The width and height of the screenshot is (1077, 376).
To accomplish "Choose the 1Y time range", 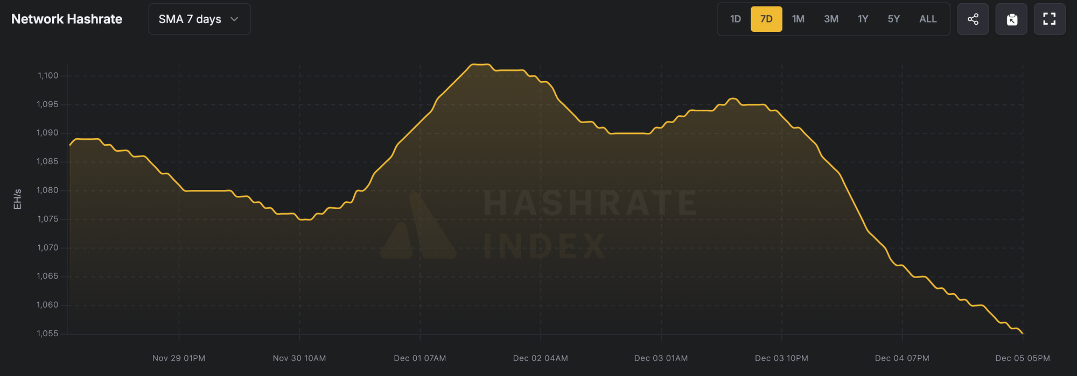I will click(x=863, y=19).
